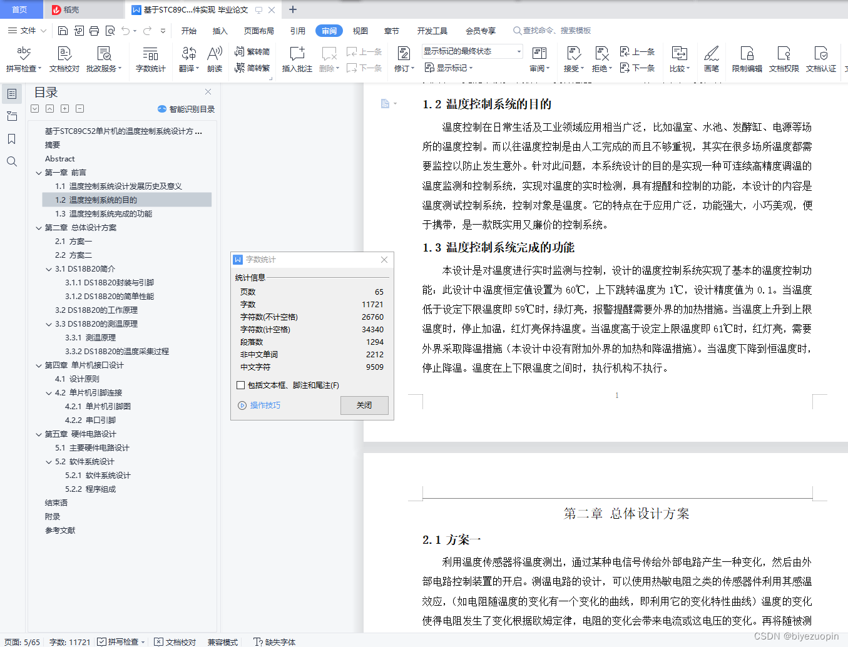The height and width of the screenshot is (647, 848).
Task: Insert a comment (插入批注)
Action: click(x=297, y=59)
